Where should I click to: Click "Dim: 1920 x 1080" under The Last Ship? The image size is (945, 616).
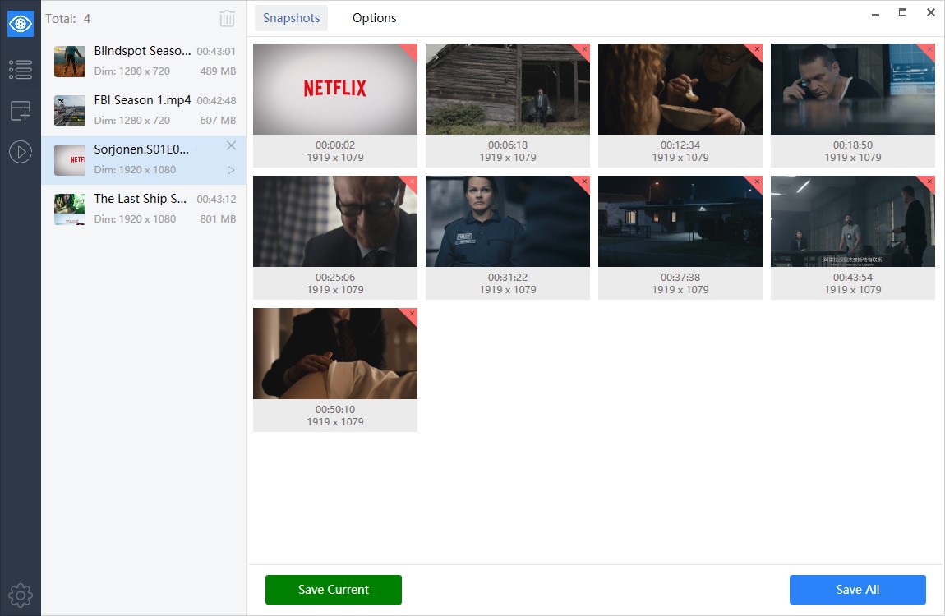pos(135,219)
